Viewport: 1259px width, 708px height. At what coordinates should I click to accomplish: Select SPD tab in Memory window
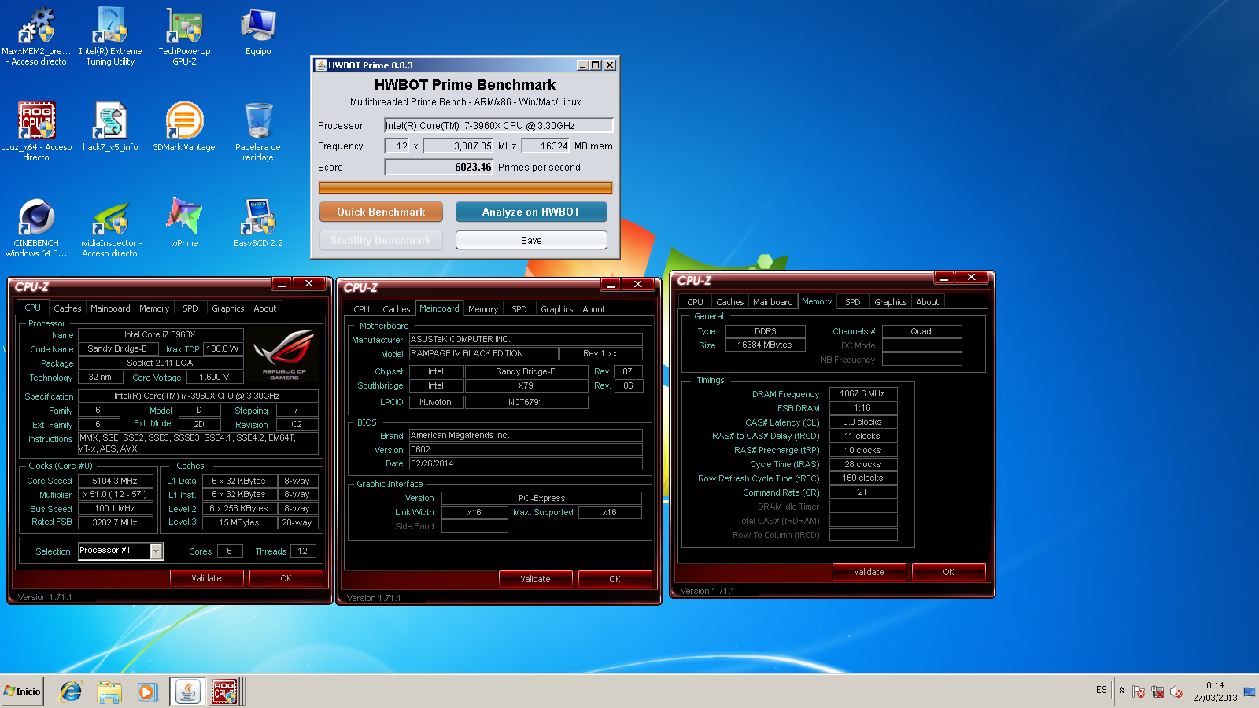tap(853, 302)
